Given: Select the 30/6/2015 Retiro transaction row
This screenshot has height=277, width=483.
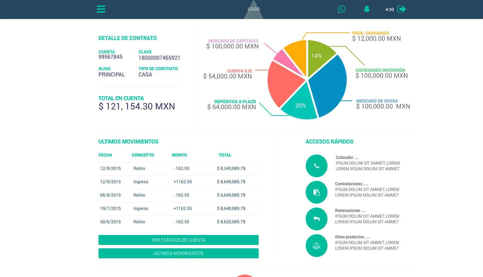Looking at the screenshot, I should click(178, 222).
